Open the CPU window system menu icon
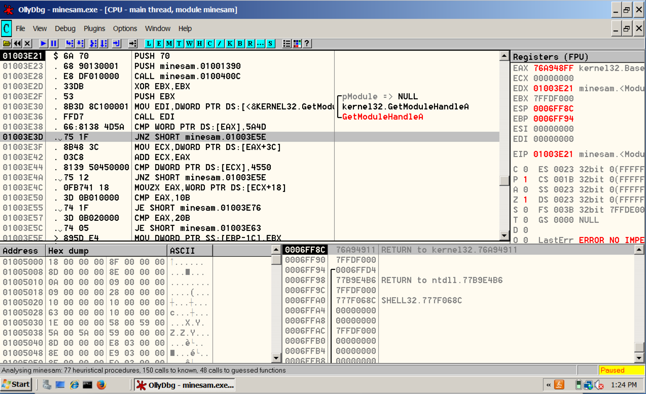 pyautogui.click(x=7, y=28)
